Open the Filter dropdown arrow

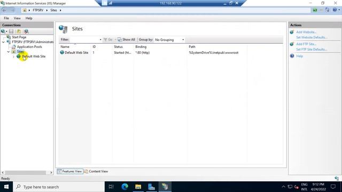click(x=100, y=39)
